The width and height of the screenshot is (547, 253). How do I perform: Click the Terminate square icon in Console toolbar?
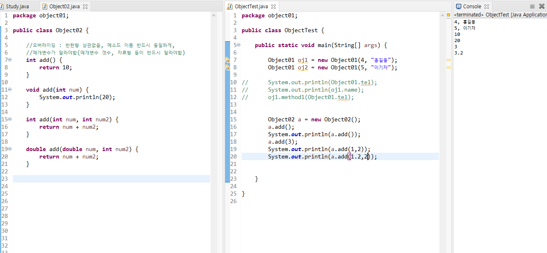click(533, 7)
